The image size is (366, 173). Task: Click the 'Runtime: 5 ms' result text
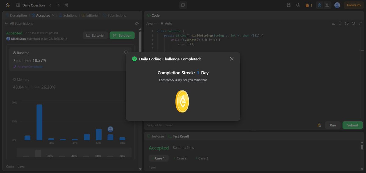point(183,148)
